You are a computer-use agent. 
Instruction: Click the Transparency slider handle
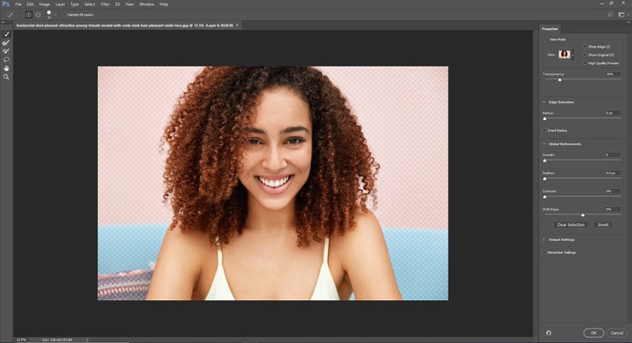559,80
